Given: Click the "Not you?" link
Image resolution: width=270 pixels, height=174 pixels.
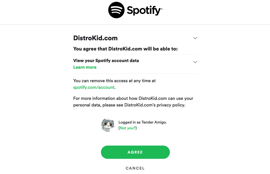Looking at the screenshot, I should [x=128, y=128].
